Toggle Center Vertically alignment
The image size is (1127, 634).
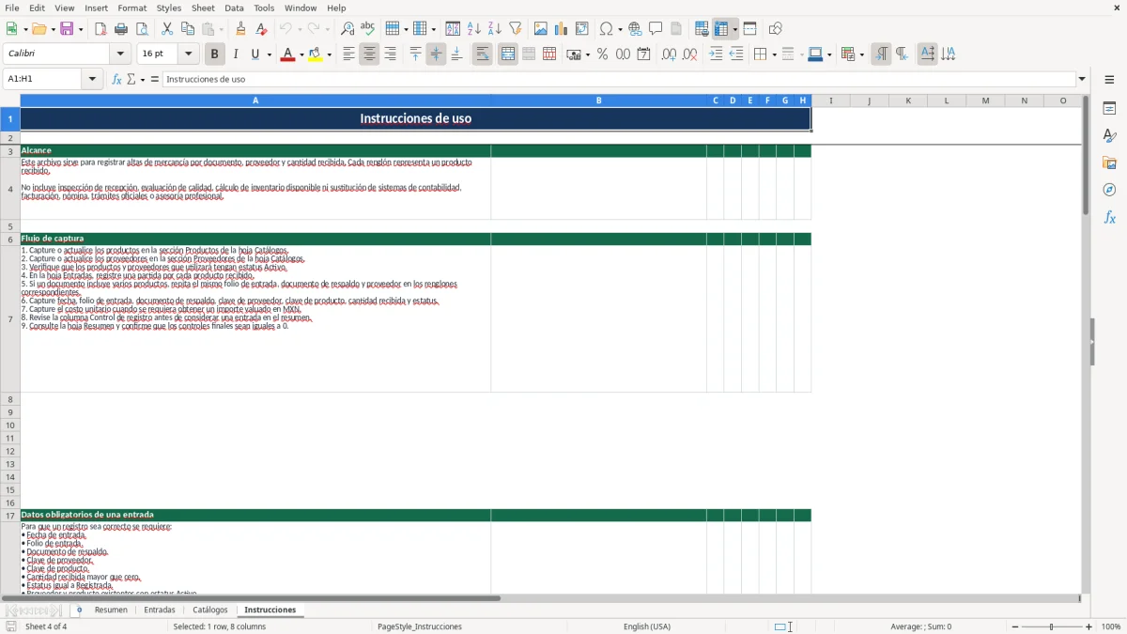(436, 54)
